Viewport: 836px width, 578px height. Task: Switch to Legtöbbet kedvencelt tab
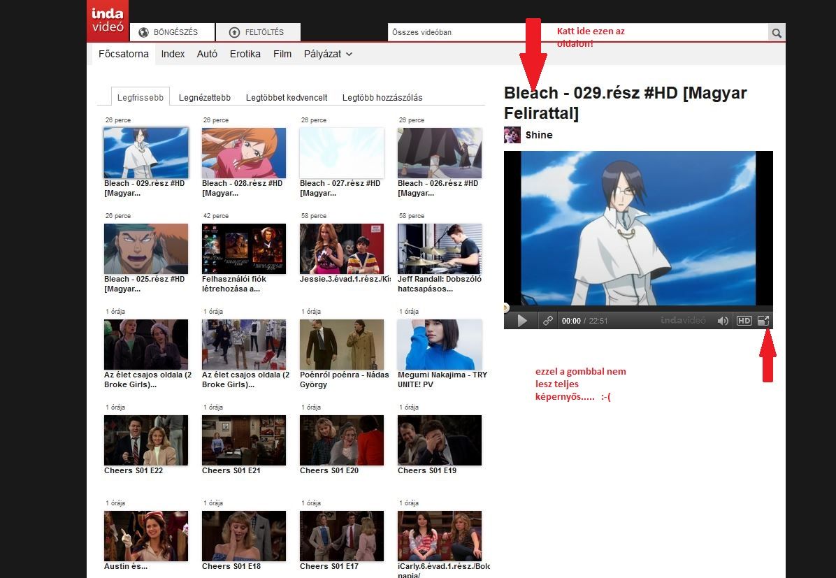pos(287,98)
